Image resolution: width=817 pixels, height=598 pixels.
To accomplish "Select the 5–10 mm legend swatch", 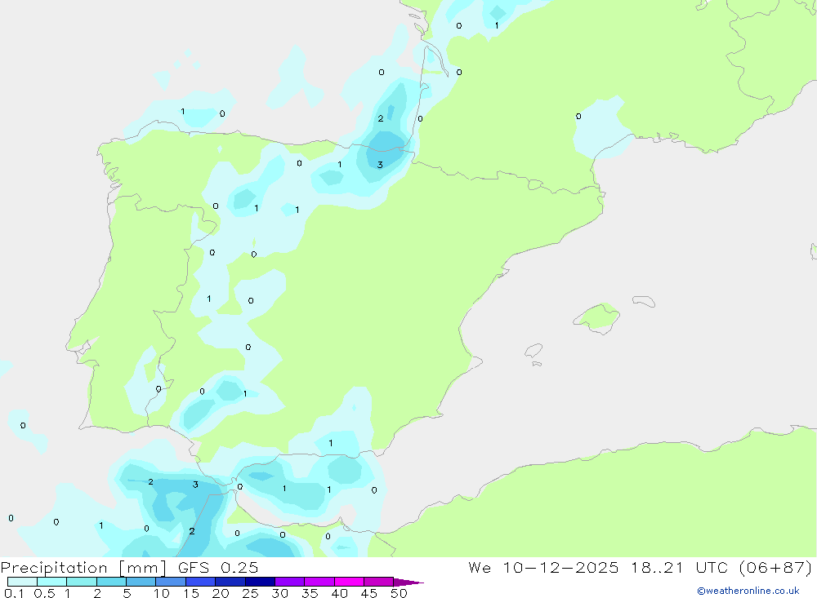I will coord(141,582).
